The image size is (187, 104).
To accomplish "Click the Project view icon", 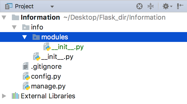I will point(9,6).
